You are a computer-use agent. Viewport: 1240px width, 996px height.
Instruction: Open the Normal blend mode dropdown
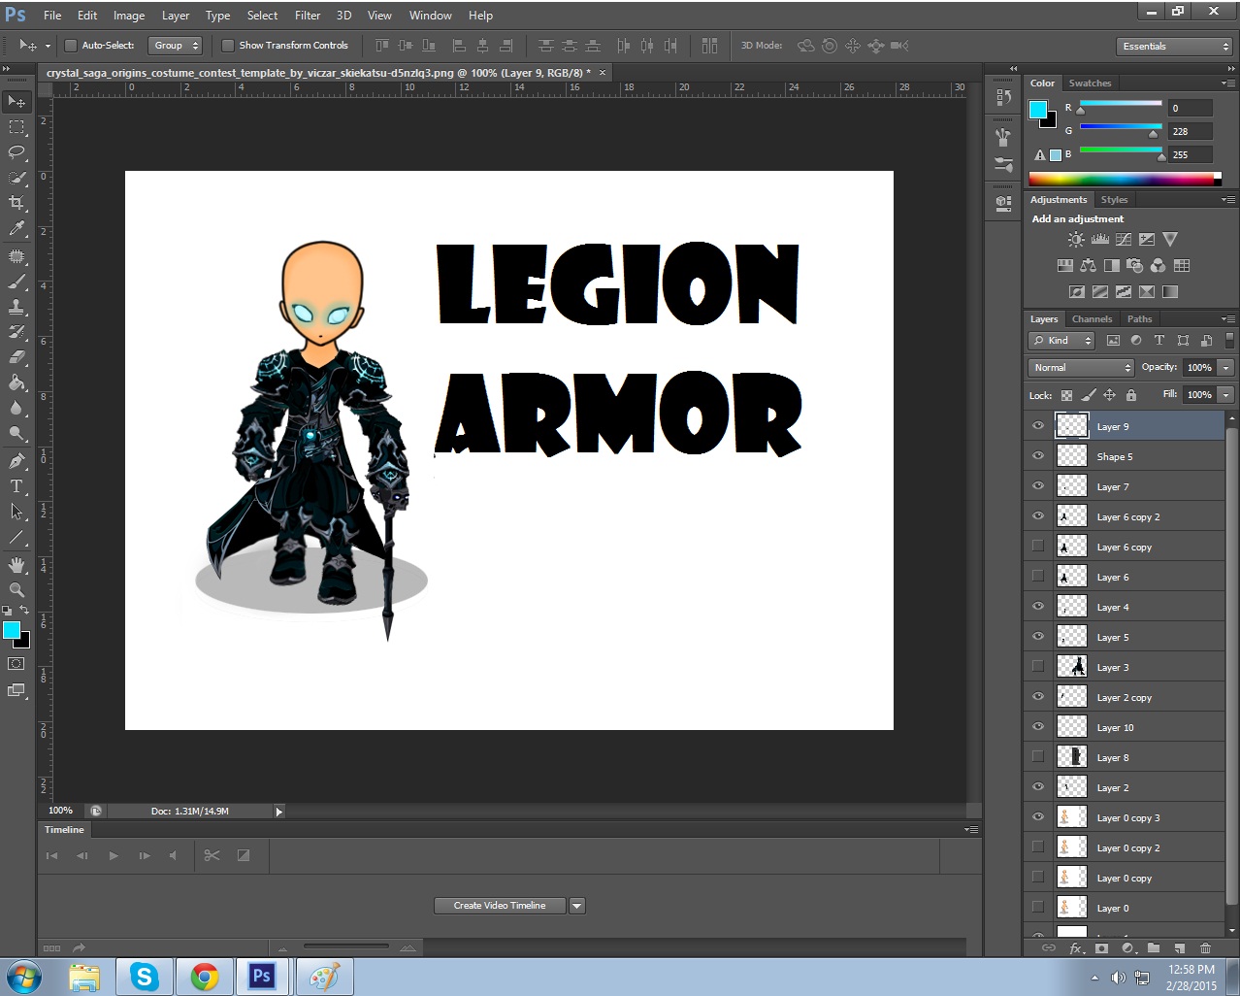click(x=1081, y=368)
